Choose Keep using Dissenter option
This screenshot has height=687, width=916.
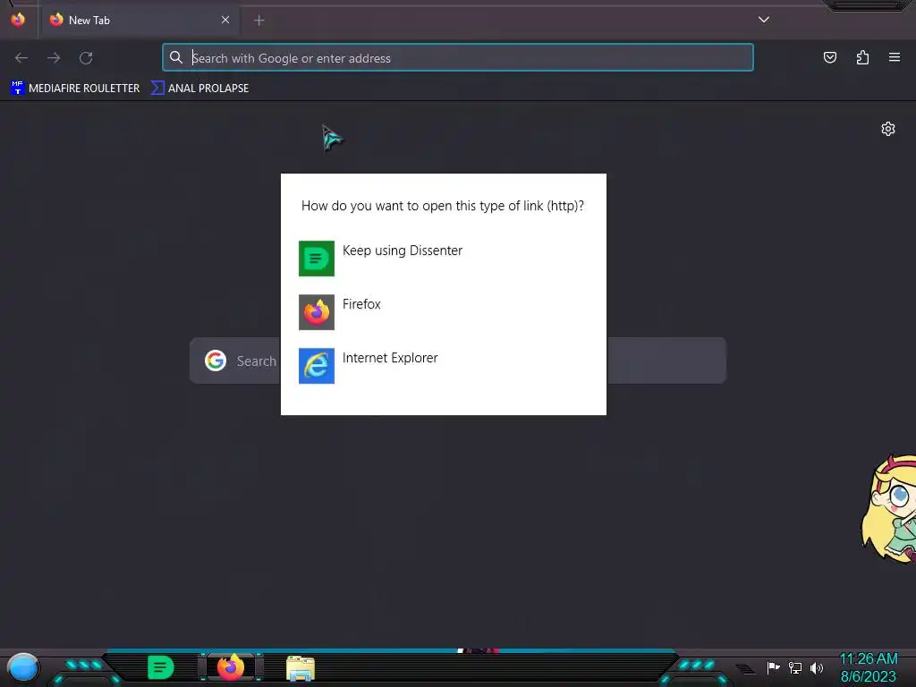(x=444, y=259)
